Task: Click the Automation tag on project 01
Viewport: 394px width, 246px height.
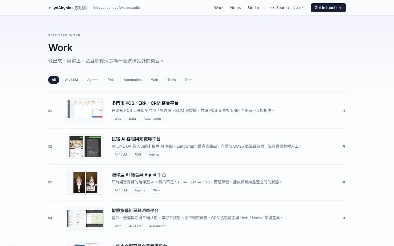Action: coord(152,119)
